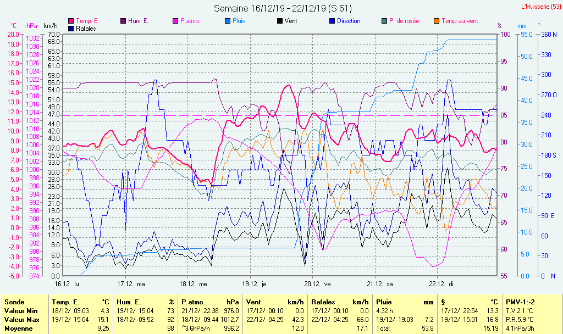Screen dimensions: 563x334
Task: Click the 'PMV-1:-2' header cell
Action: click(520, 303)
